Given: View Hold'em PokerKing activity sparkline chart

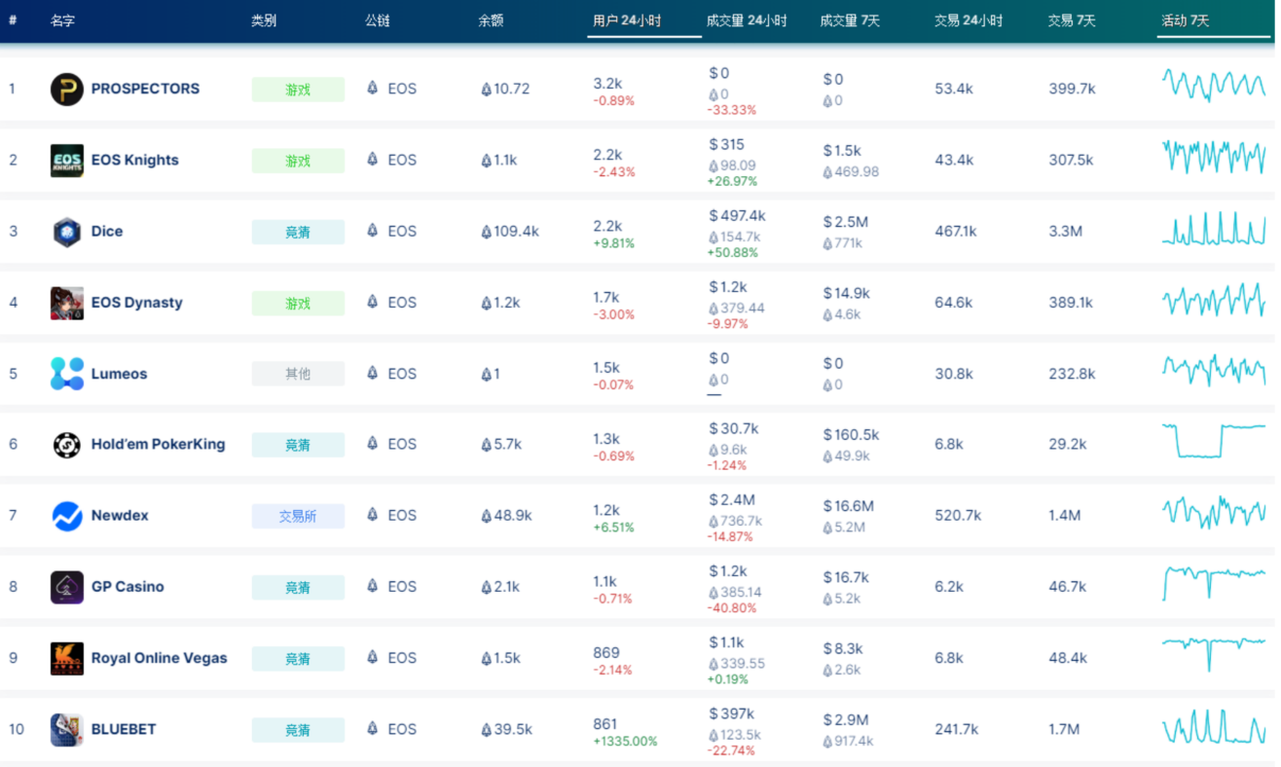Looking at the screenshot, I should (x=1214, y=440).
